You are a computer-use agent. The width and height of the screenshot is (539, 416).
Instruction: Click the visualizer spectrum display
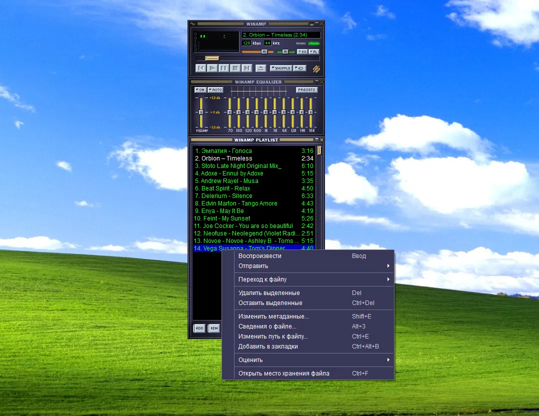(216, 42)
